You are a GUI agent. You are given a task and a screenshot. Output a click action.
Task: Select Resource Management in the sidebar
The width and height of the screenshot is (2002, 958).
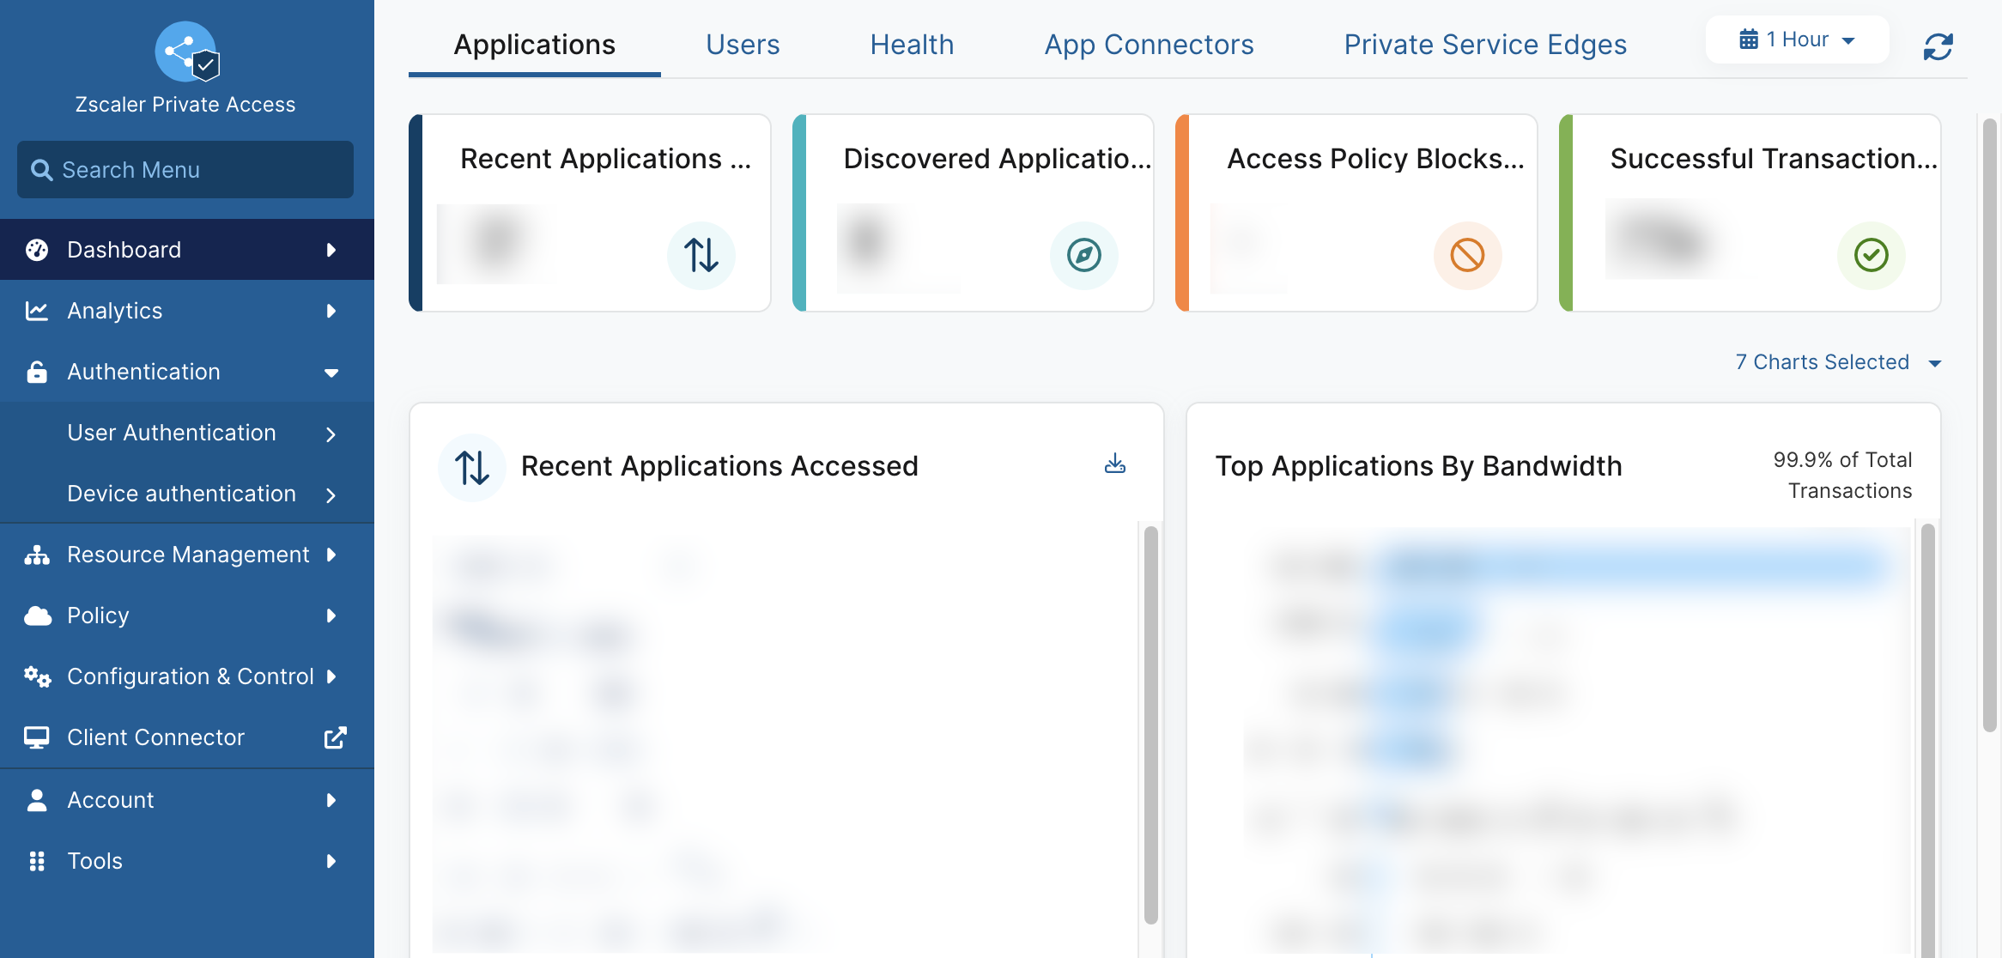coord(187,555)
